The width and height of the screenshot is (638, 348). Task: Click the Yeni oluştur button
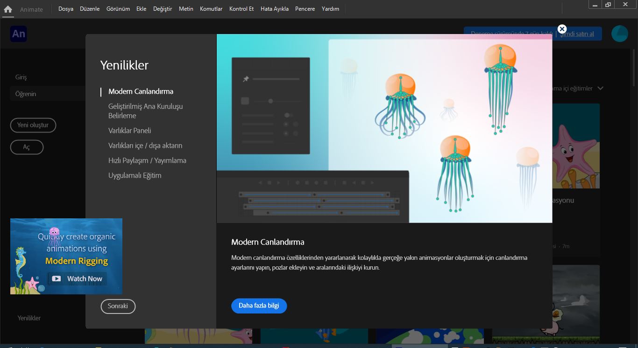pyautogui.click(x=33, y=125)
